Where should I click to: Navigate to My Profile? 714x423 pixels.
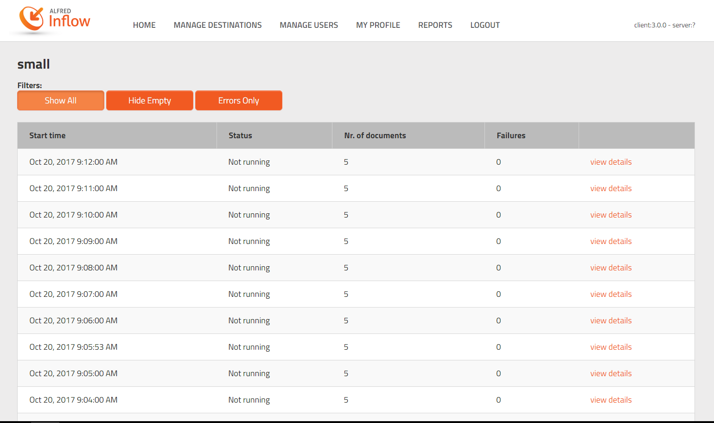tap(378, 25)
